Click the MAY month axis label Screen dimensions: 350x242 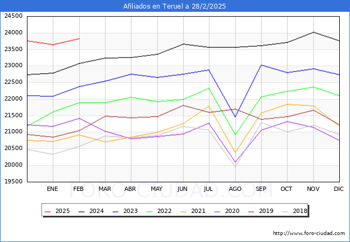tap(157, 189)
